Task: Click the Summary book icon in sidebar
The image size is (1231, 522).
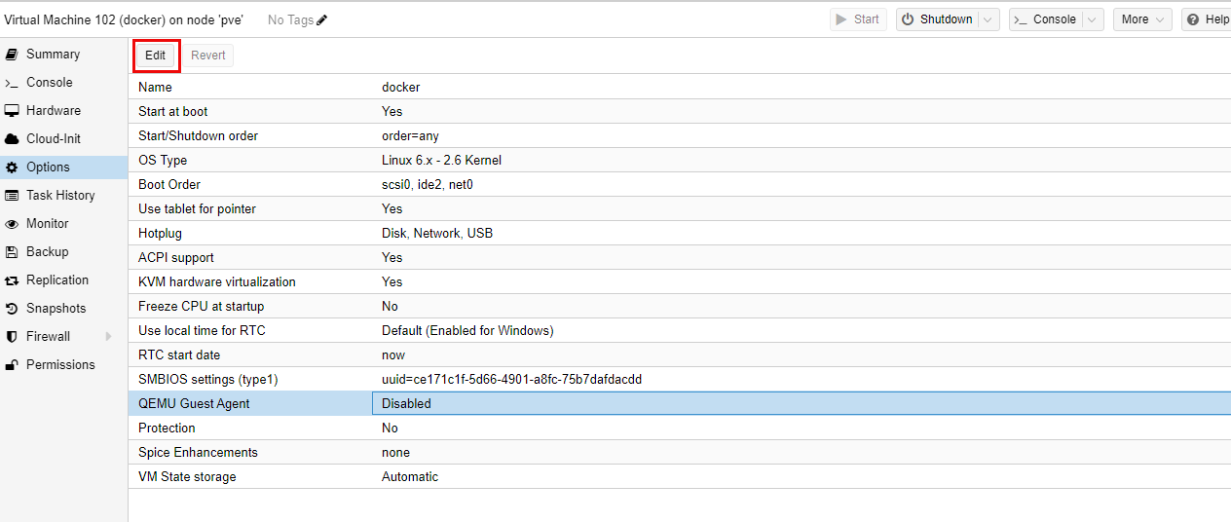Action: tap(12, 55)
